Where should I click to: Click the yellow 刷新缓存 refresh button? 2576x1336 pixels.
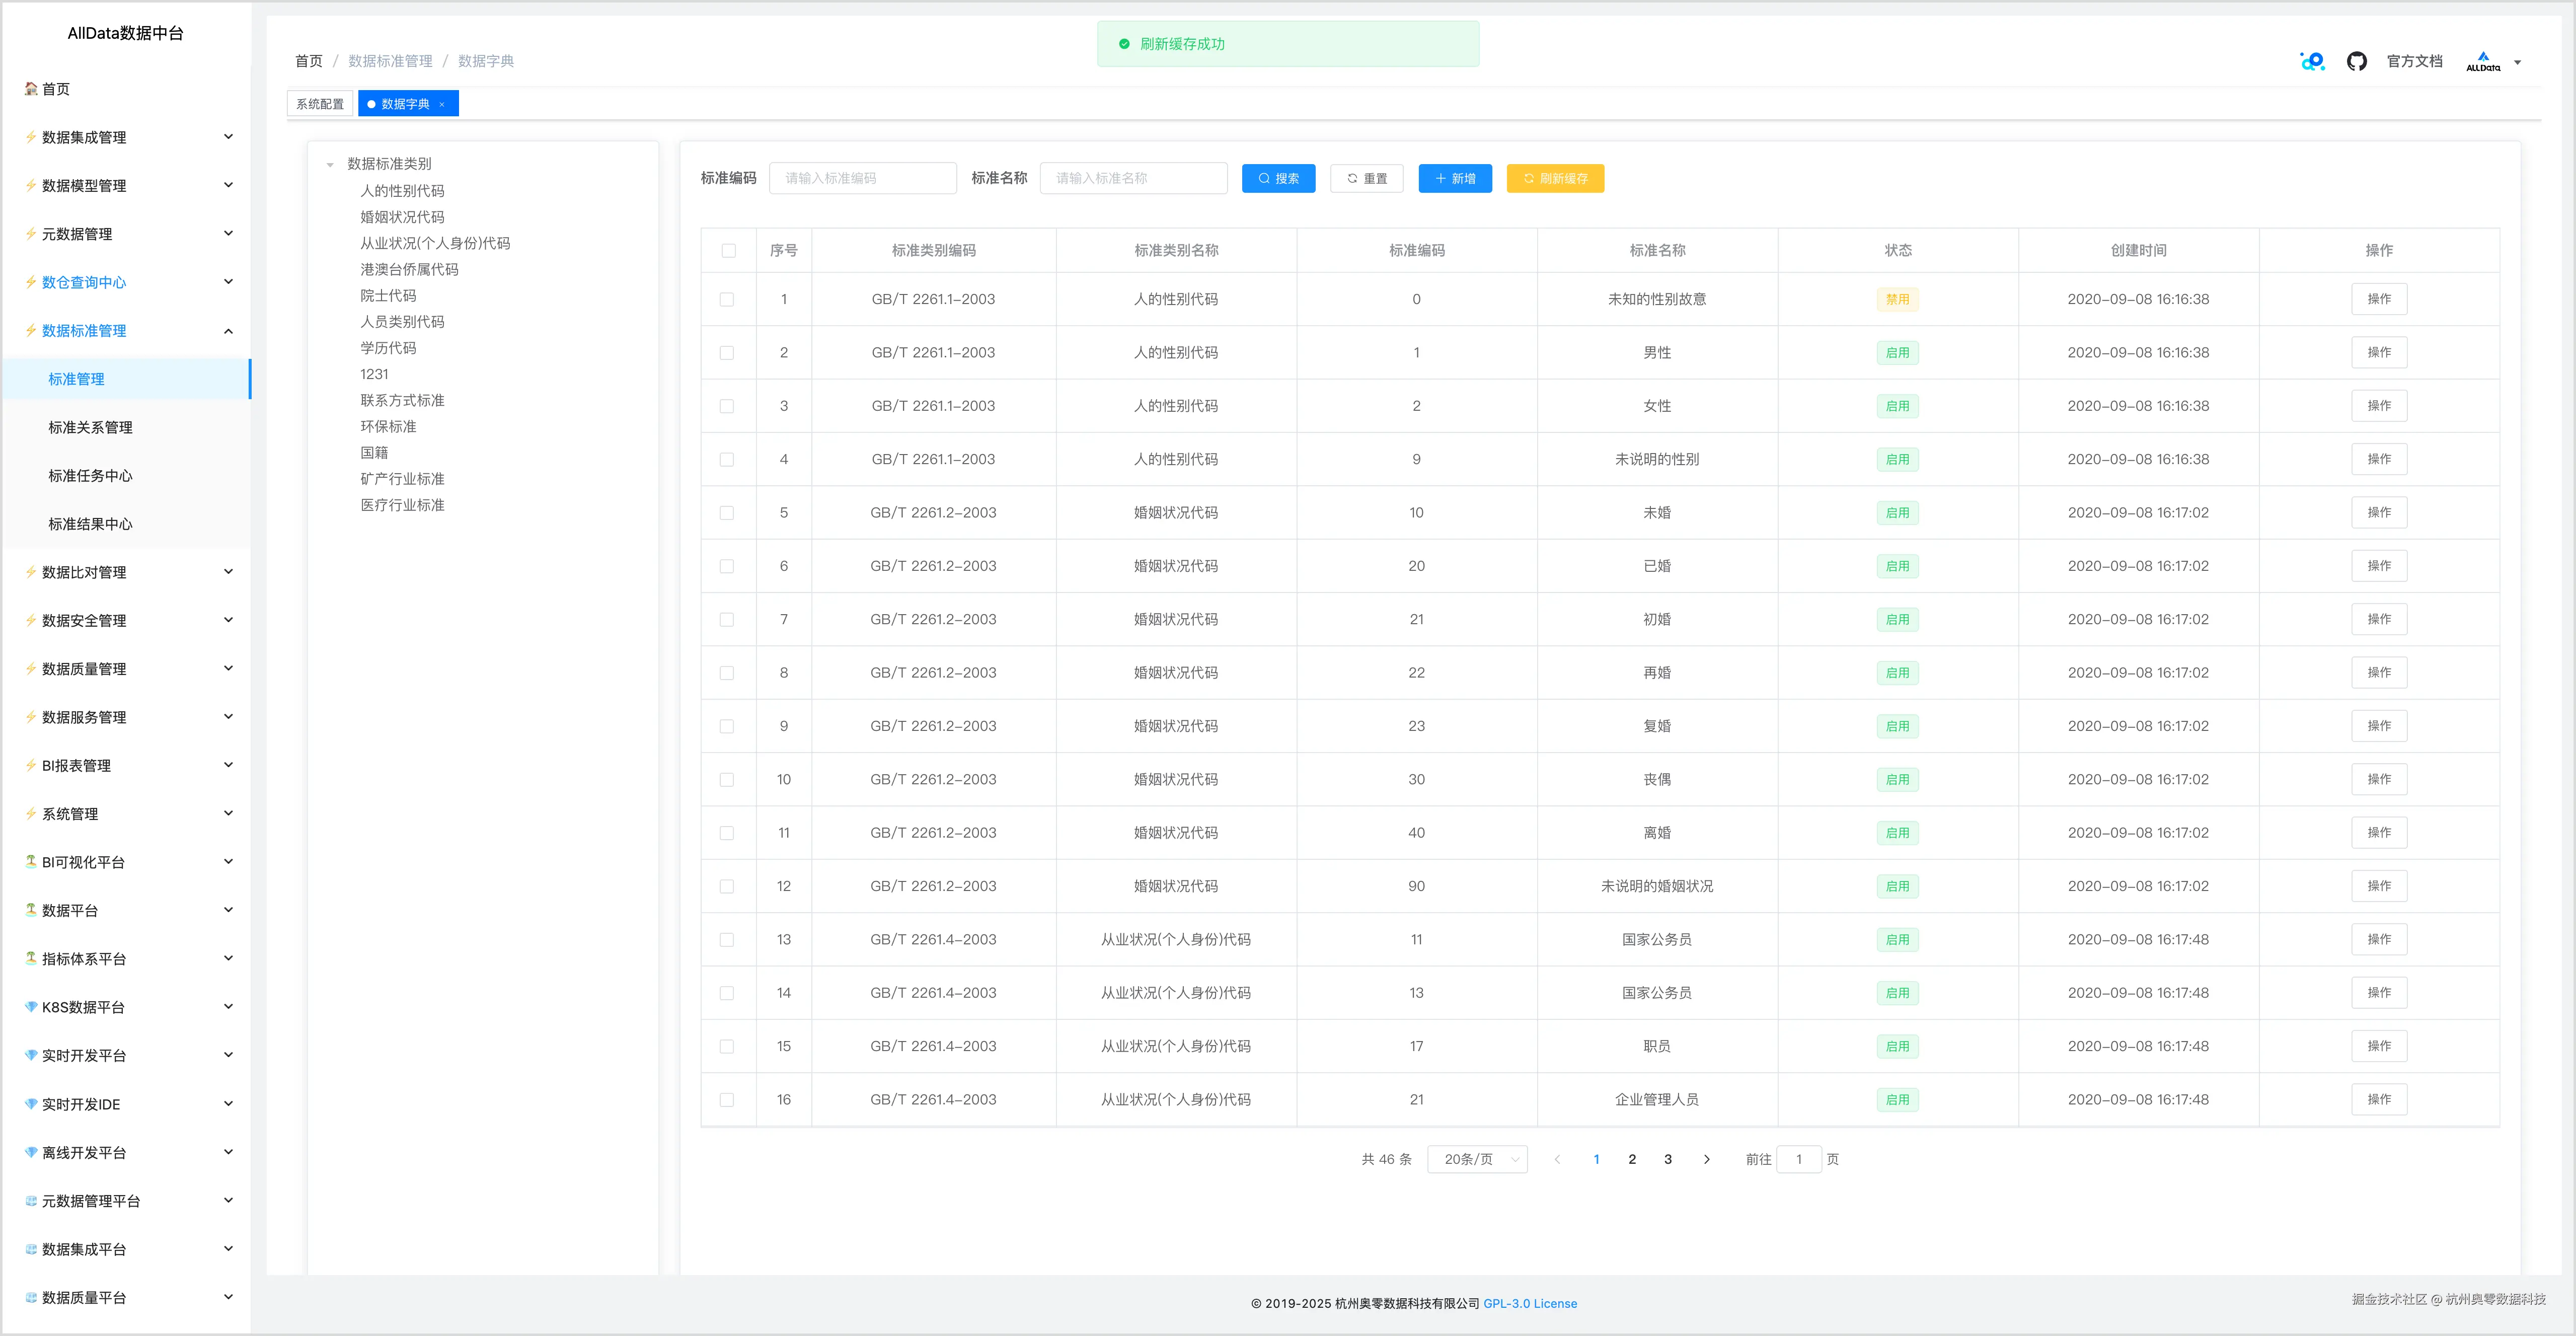pos(1555,178)
